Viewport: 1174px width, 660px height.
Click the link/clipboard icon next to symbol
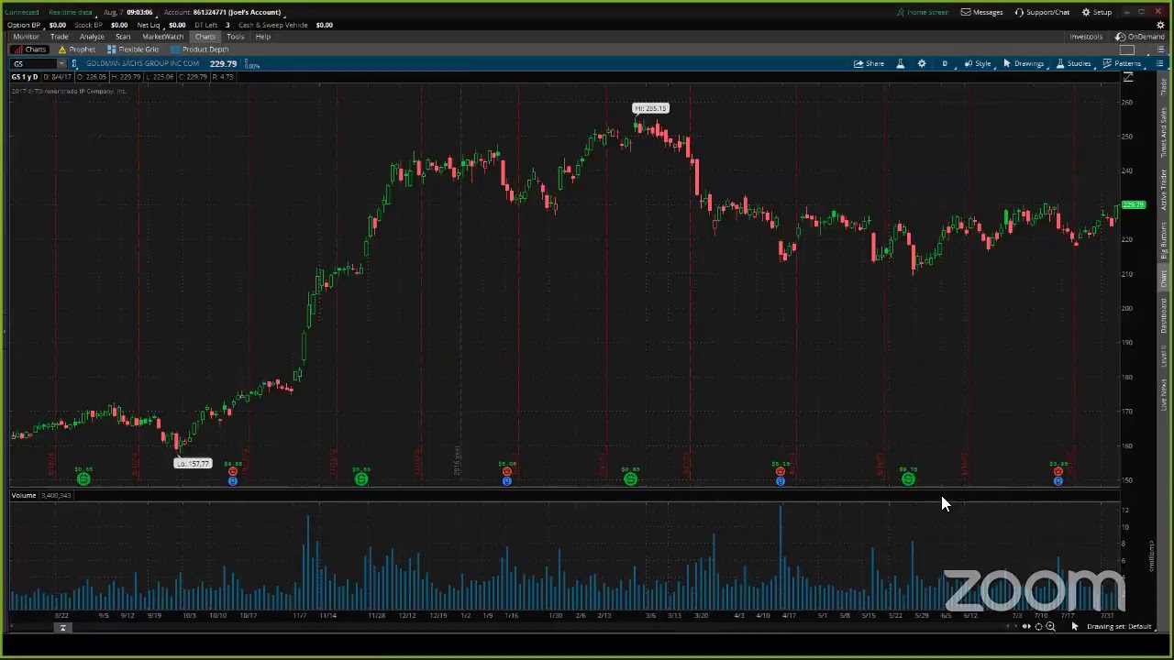click(x=74, y=63)
